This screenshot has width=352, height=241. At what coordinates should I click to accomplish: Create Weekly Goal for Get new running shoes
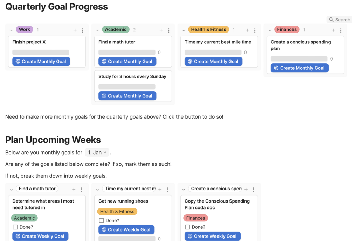click(126, 229)
